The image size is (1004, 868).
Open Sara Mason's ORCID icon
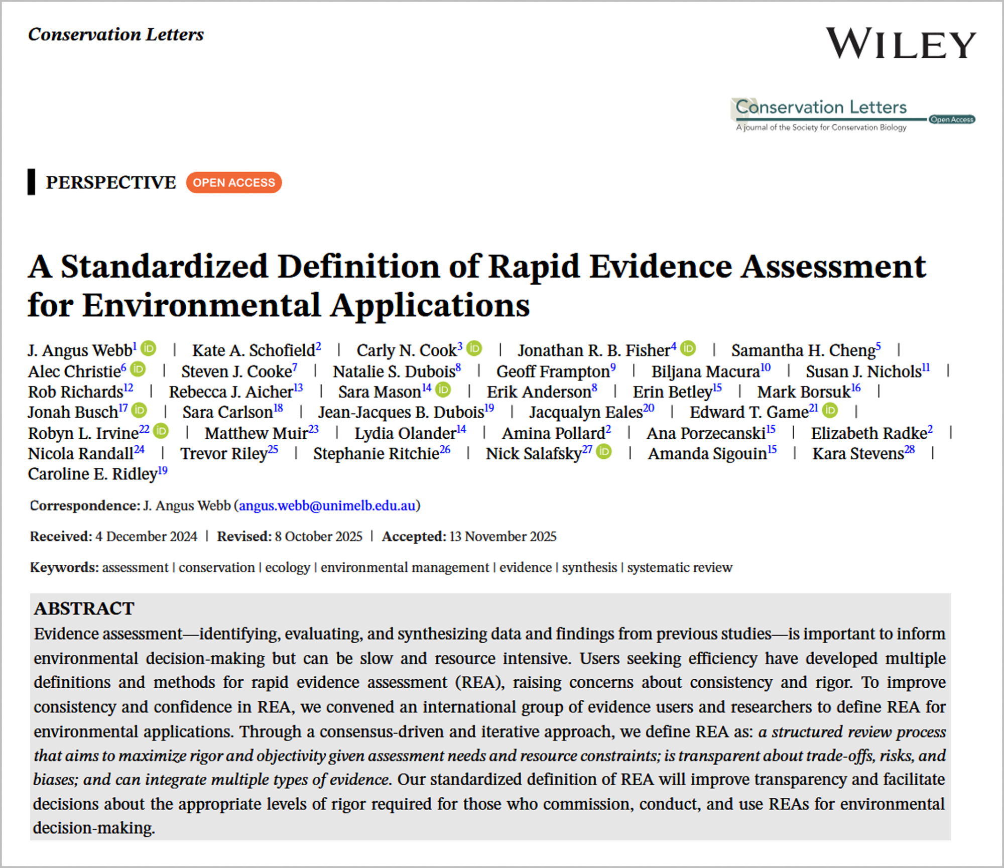(443, 389)
